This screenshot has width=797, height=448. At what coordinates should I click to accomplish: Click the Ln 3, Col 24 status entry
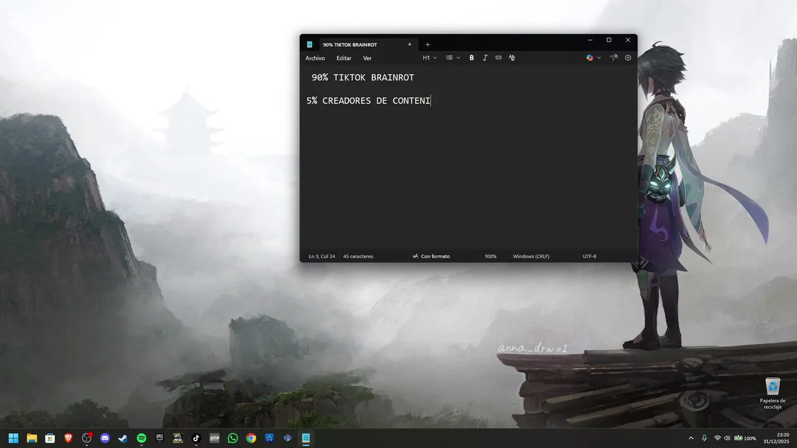coord(322,256)
